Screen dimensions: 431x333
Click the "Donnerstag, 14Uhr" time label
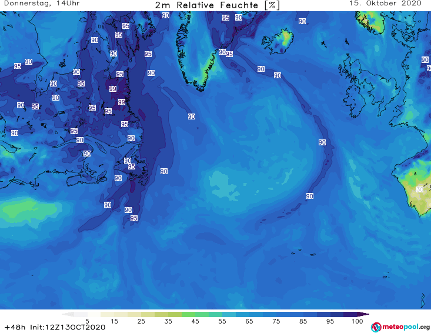click(42, 4)
